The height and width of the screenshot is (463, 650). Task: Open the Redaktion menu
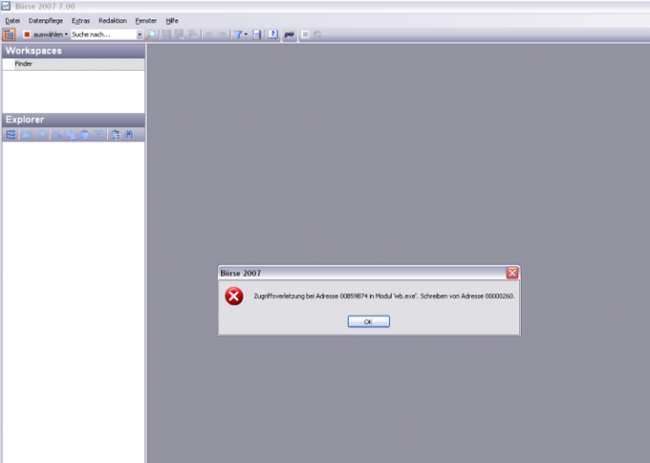click(x=112, y=21)
